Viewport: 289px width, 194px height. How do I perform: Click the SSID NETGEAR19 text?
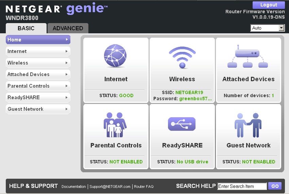coord(183,92)
